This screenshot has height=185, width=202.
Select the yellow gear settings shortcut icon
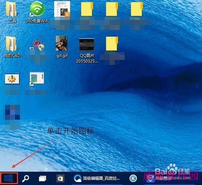pyautogui.click(x=12, y=79)
